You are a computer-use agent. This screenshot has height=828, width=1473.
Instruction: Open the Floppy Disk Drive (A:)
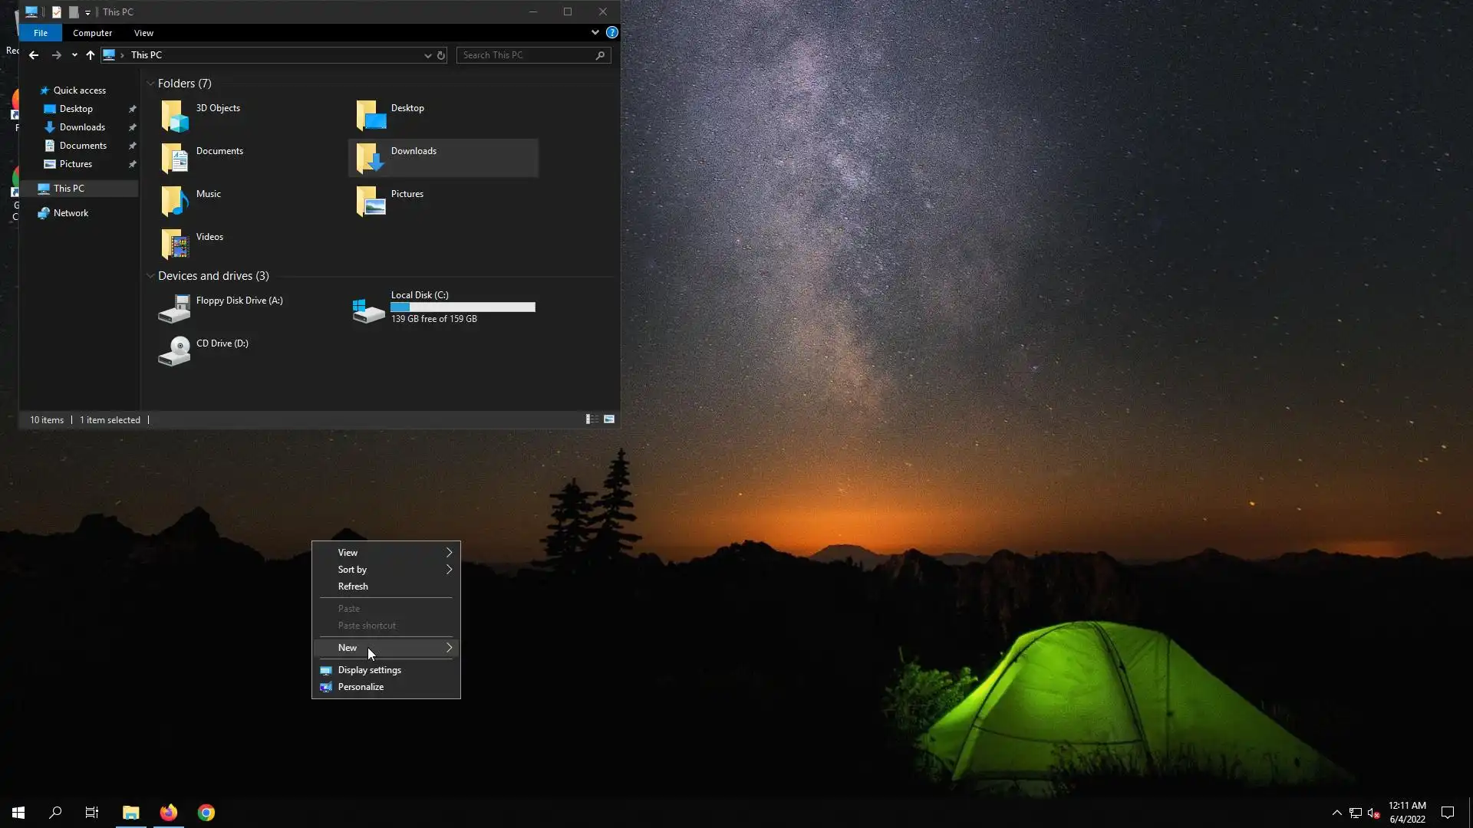(175, 308)
